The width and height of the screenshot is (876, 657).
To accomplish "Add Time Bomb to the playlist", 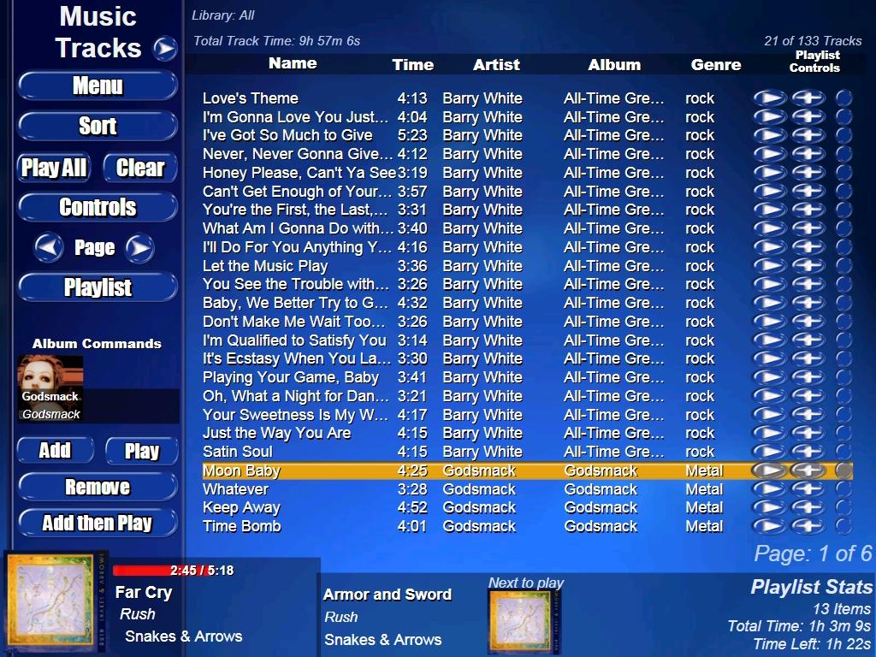I will (x=808, y=526).
